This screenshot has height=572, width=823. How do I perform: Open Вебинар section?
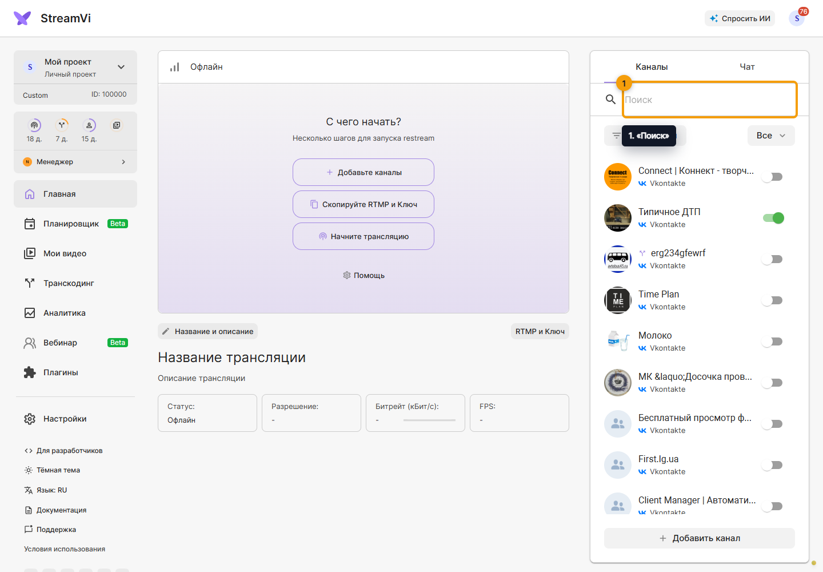[x=75, y=343]
